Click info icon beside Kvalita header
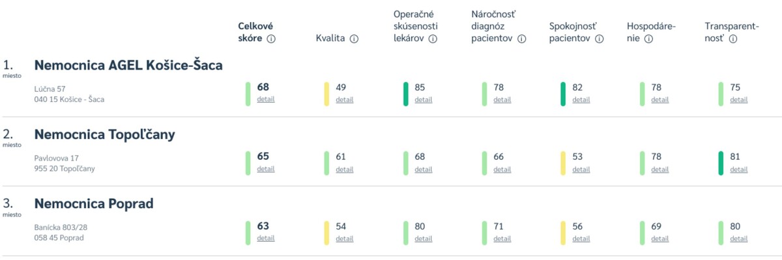 coord(355,39)
